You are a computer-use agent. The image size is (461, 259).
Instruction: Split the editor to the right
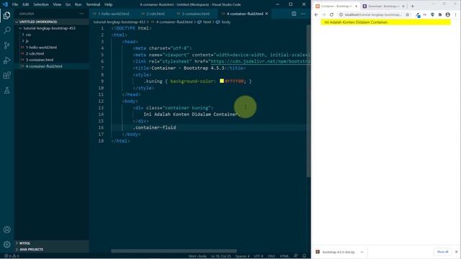point(294,14)
